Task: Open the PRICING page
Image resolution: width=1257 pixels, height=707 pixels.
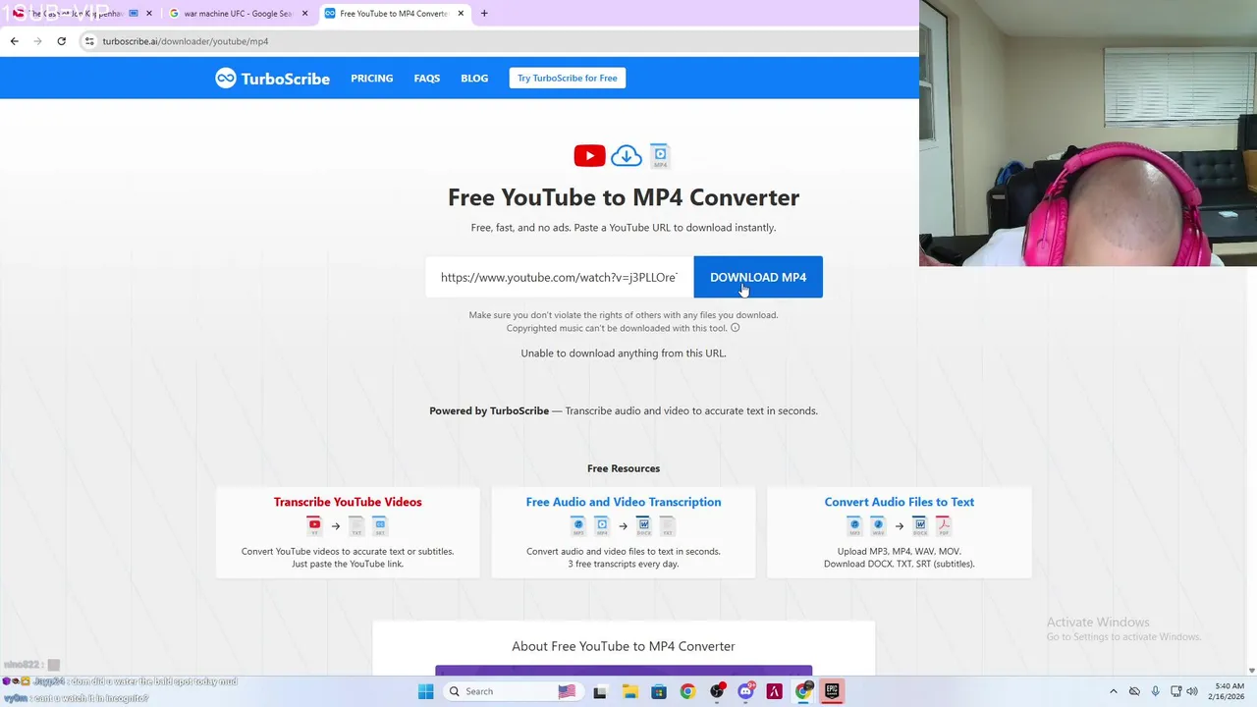Action: 371,79
